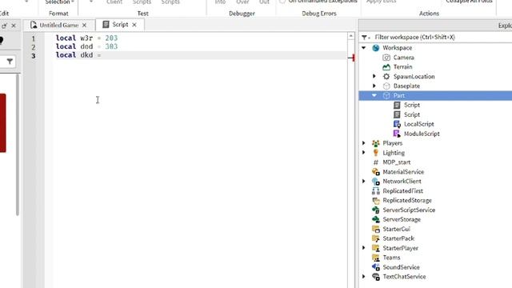Image resolution: width=512 pixels, height=288 pixels.
Task: Expand the Lighting service node
Action: (364, 153)
